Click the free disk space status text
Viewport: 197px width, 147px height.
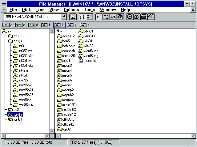29,142
